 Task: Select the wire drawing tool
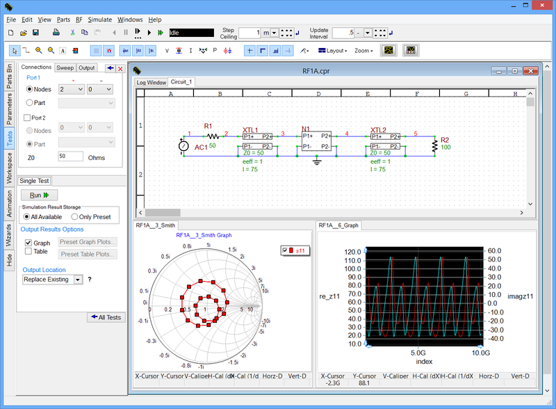click(26, 51)
